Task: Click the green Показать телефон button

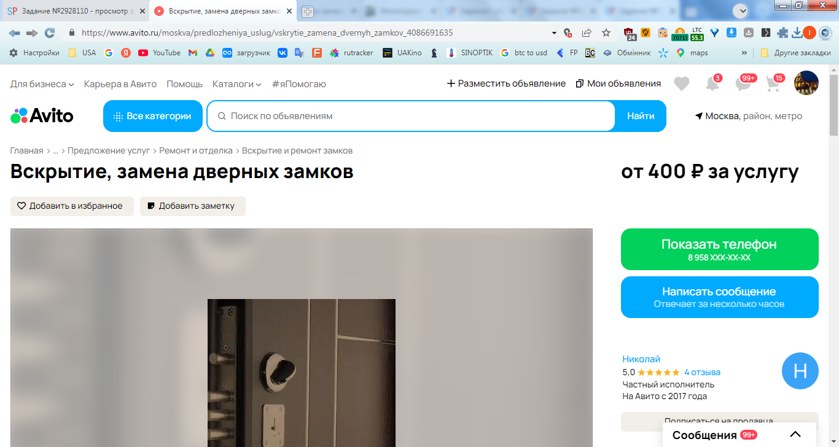Action: (720, 249)
